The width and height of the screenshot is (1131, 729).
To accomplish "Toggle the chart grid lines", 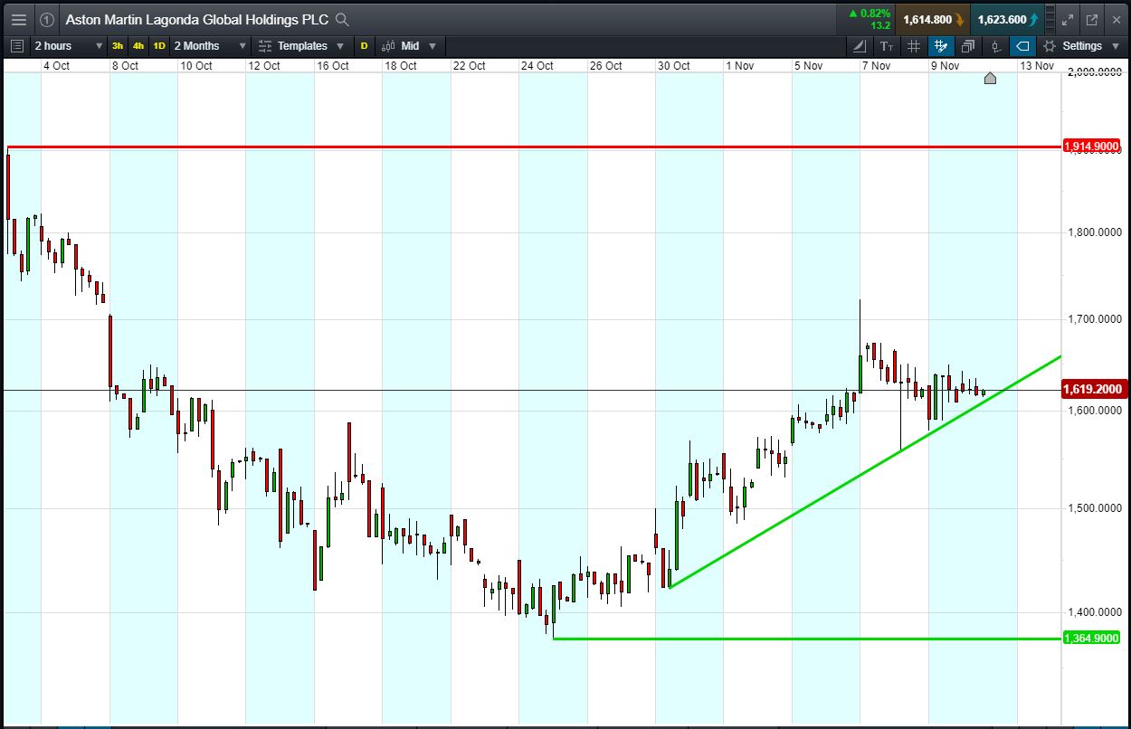I will tap(914, 45).
